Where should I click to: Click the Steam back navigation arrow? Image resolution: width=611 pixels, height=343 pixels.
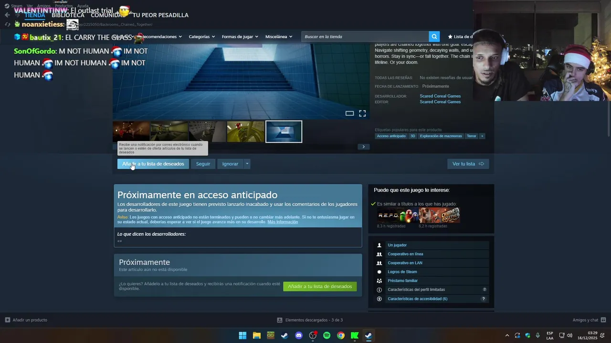(7, 15)
